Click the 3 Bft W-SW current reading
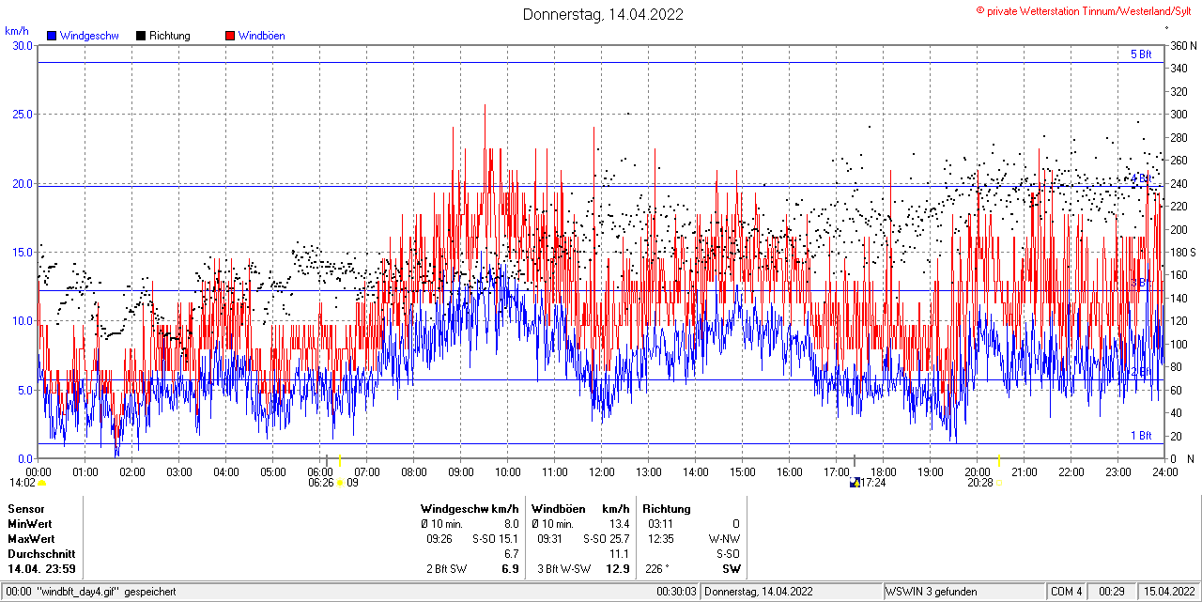The width and height of the screenshot is (1202, 602). click(x=562, y=569)
